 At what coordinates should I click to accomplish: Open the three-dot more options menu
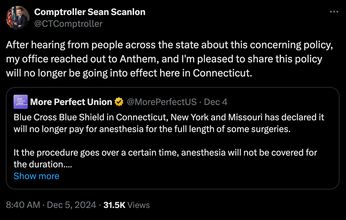(334, 12)
